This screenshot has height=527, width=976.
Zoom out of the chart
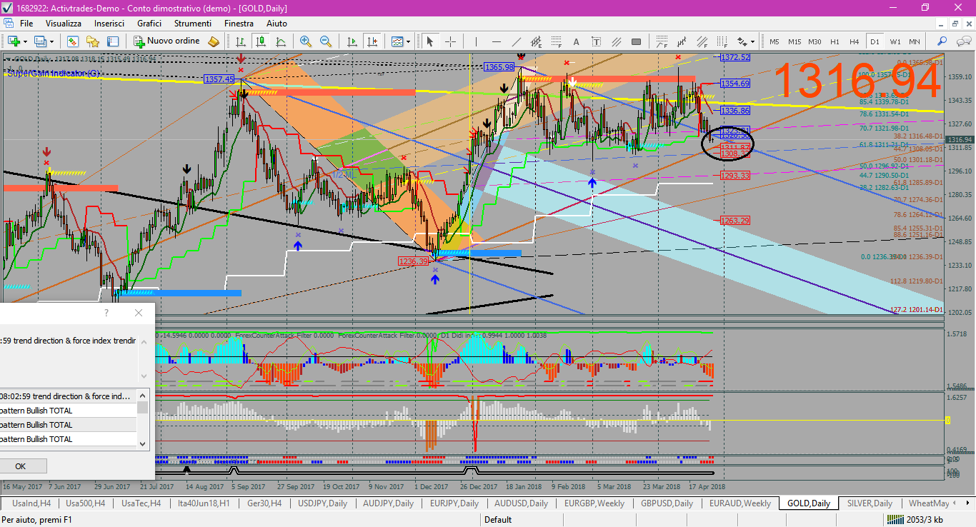click(x=326, y=41)
